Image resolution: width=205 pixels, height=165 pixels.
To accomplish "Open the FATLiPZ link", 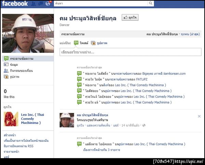I will pyautogui.click(x=142, y=79).
